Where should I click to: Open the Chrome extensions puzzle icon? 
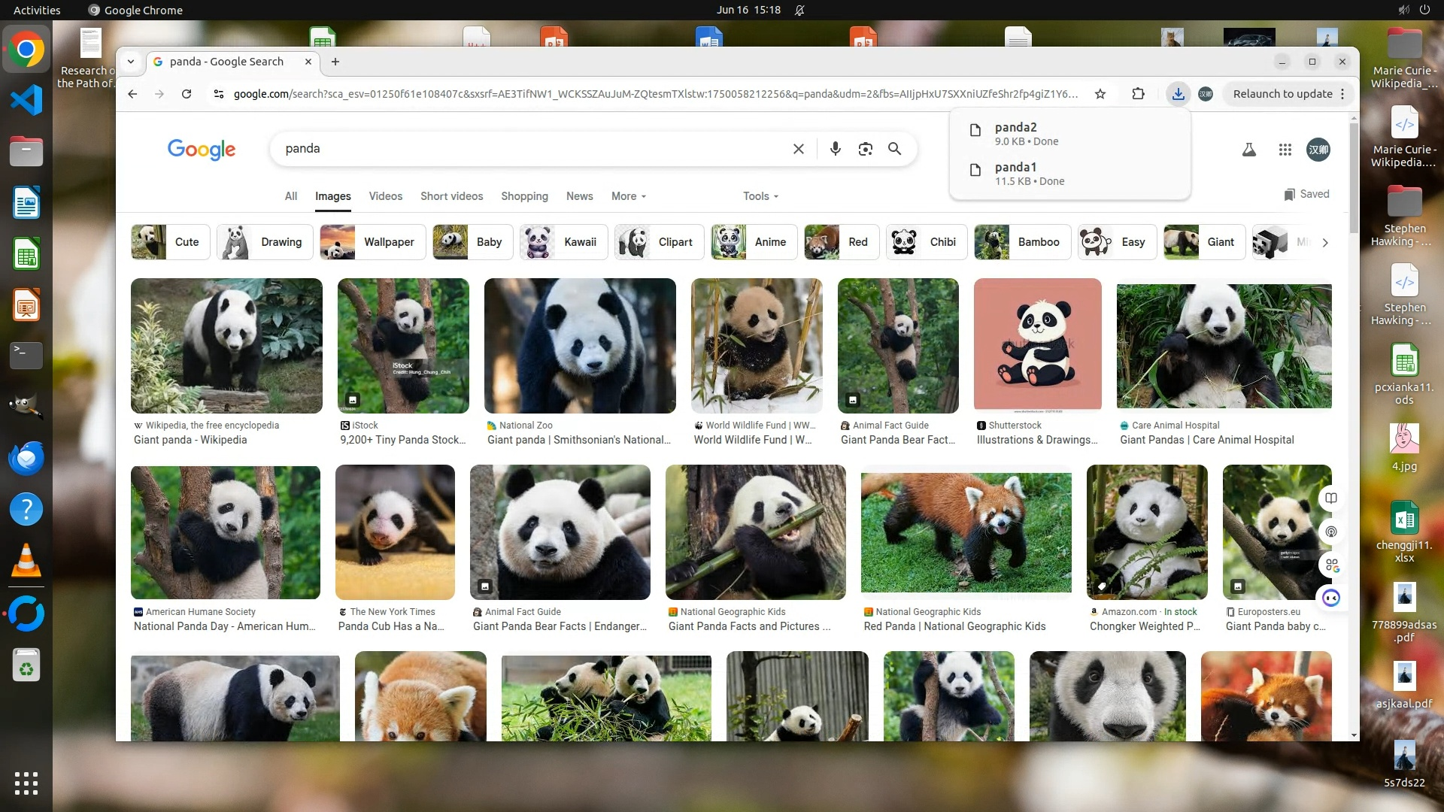[x=1138, y=94]
